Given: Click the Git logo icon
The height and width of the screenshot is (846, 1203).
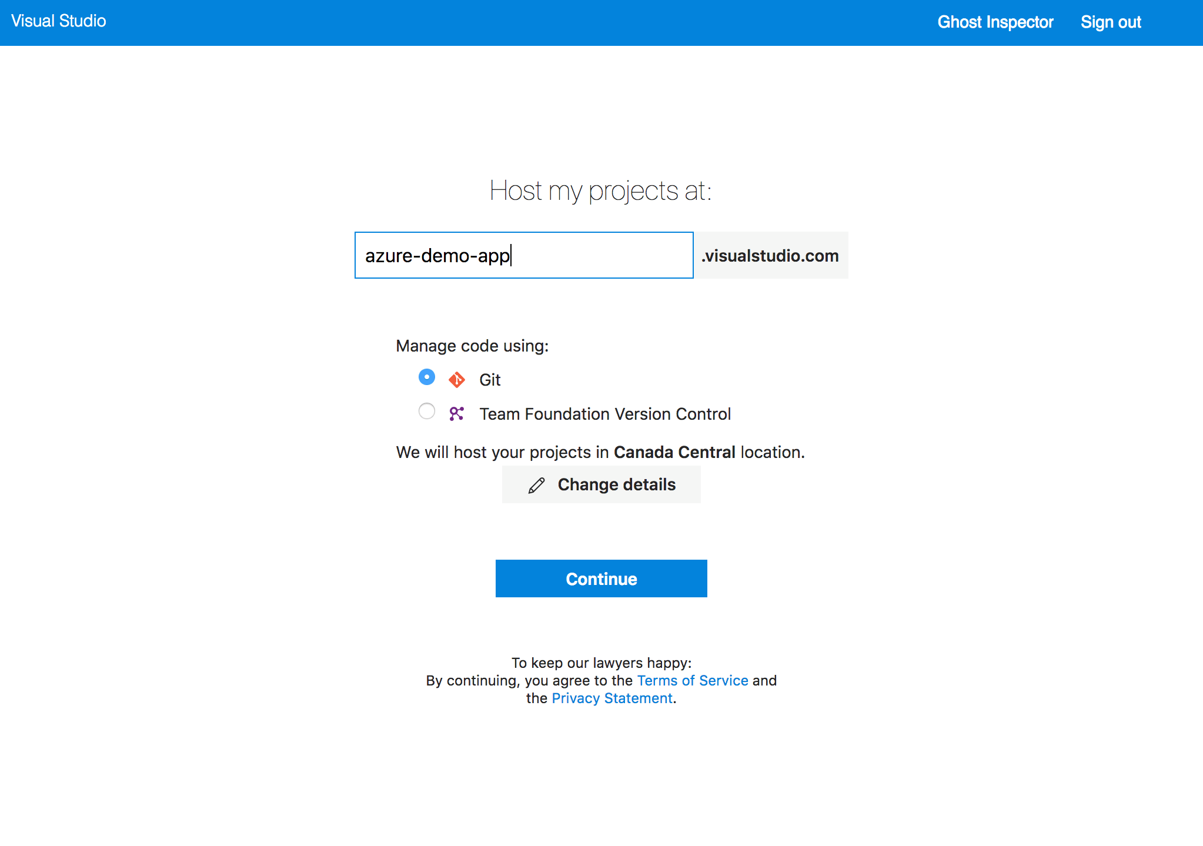Looking at the screenshot, I should tap(457, 380).
